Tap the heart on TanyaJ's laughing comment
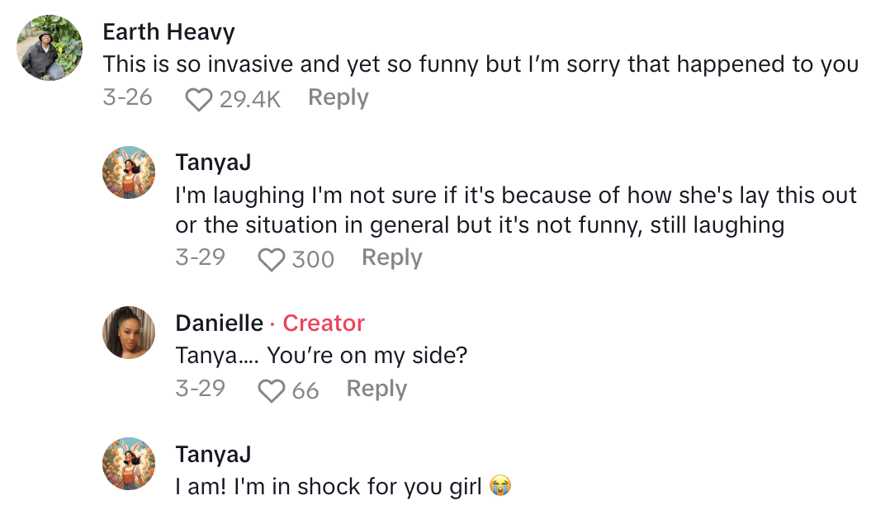This screenshot has height=505, width=890. click(x=271, y=260)
